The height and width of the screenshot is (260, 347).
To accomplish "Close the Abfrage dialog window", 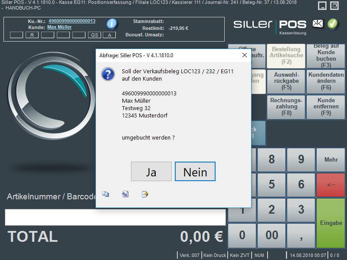I will point(243,55).
